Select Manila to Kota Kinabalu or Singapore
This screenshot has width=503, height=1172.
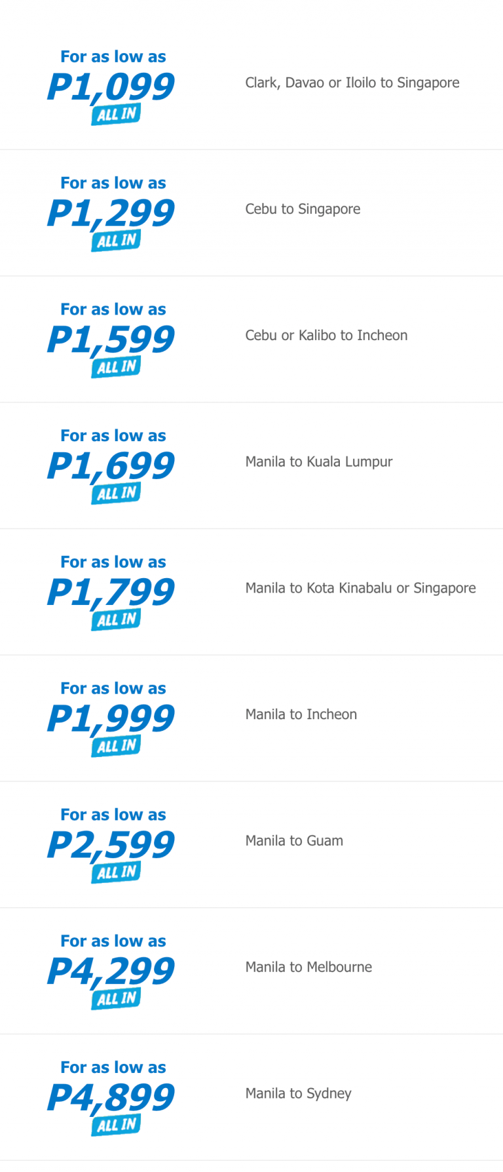click(x=360, y=588)
